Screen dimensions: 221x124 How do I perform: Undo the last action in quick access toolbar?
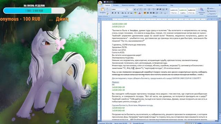107,2
